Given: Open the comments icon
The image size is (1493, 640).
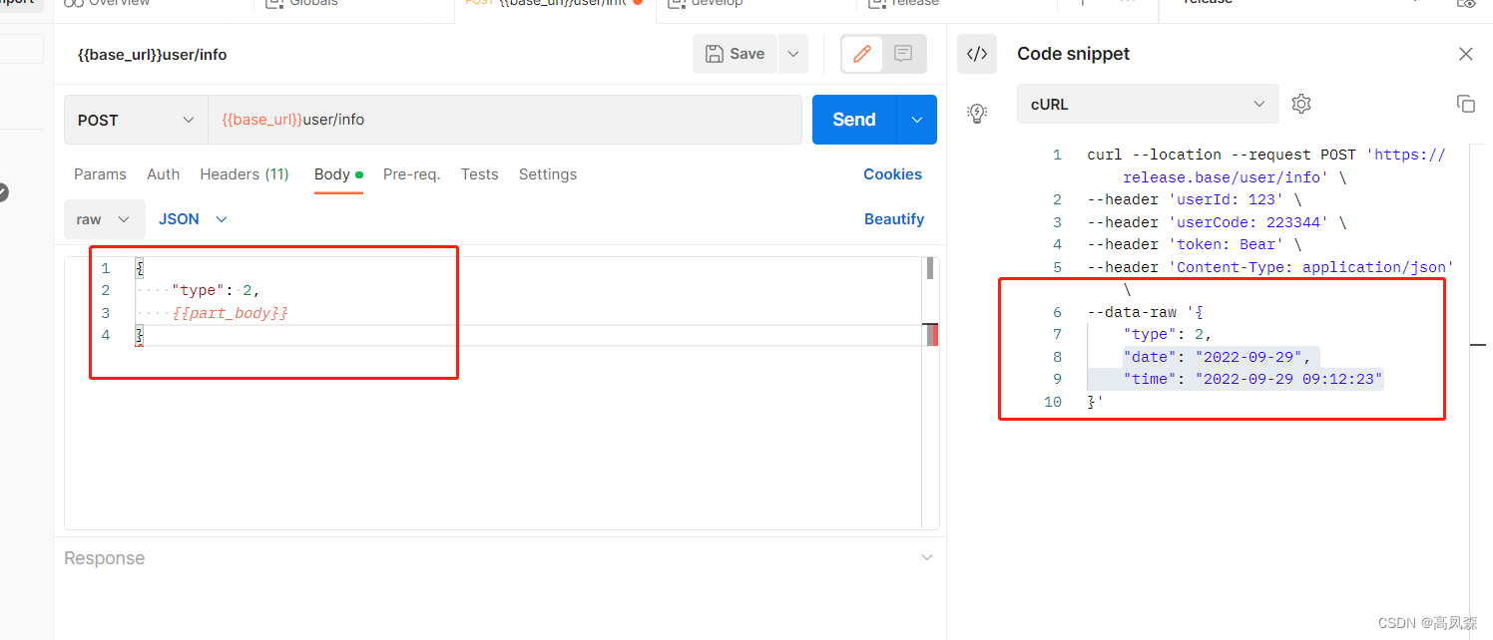Looking at the screenshot, I should tap(903, 54).
